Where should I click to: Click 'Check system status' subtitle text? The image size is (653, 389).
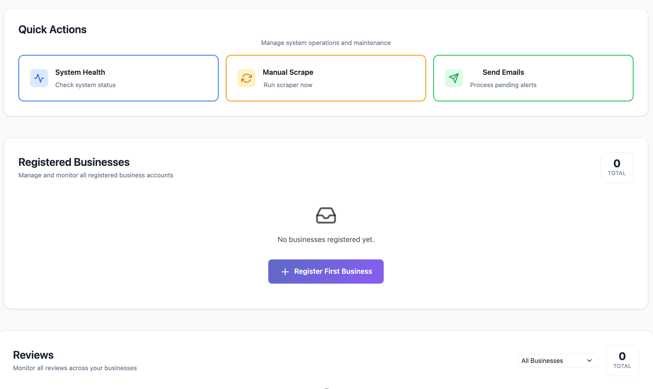[x=86, y=85]
